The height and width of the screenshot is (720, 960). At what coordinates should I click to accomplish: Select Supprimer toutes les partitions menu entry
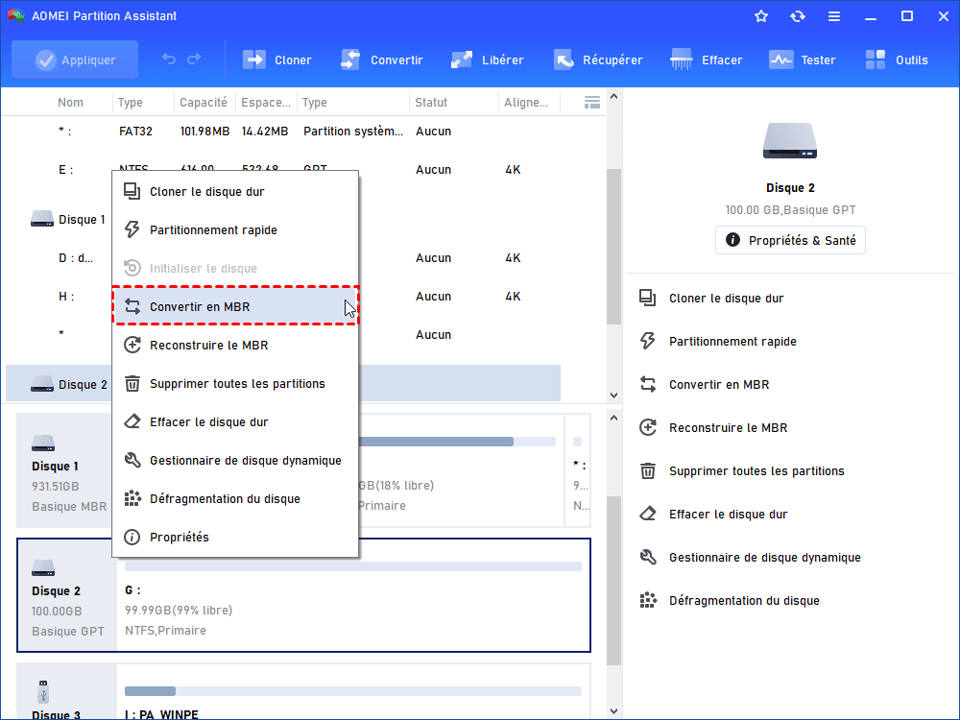point(236,383)
